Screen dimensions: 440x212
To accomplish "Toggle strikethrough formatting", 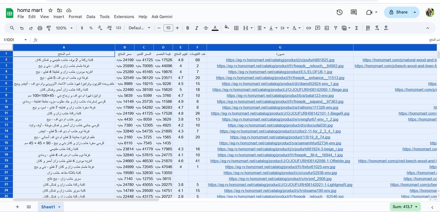I will point(206,28).
